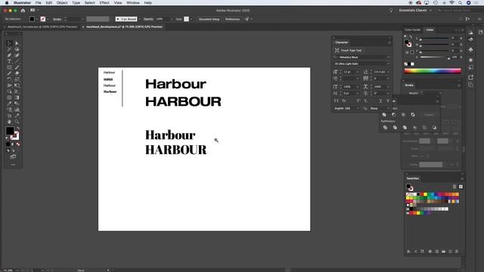484x272 pixels.
Task: Open Spotlight search in menu bar
Action: point(461,3)
